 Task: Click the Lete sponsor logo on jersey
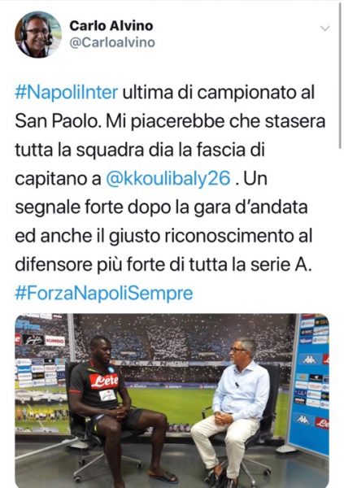click(104, 381)
